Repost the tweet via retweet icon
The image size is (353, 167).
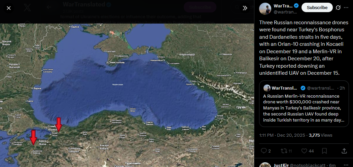pos(284,151)
